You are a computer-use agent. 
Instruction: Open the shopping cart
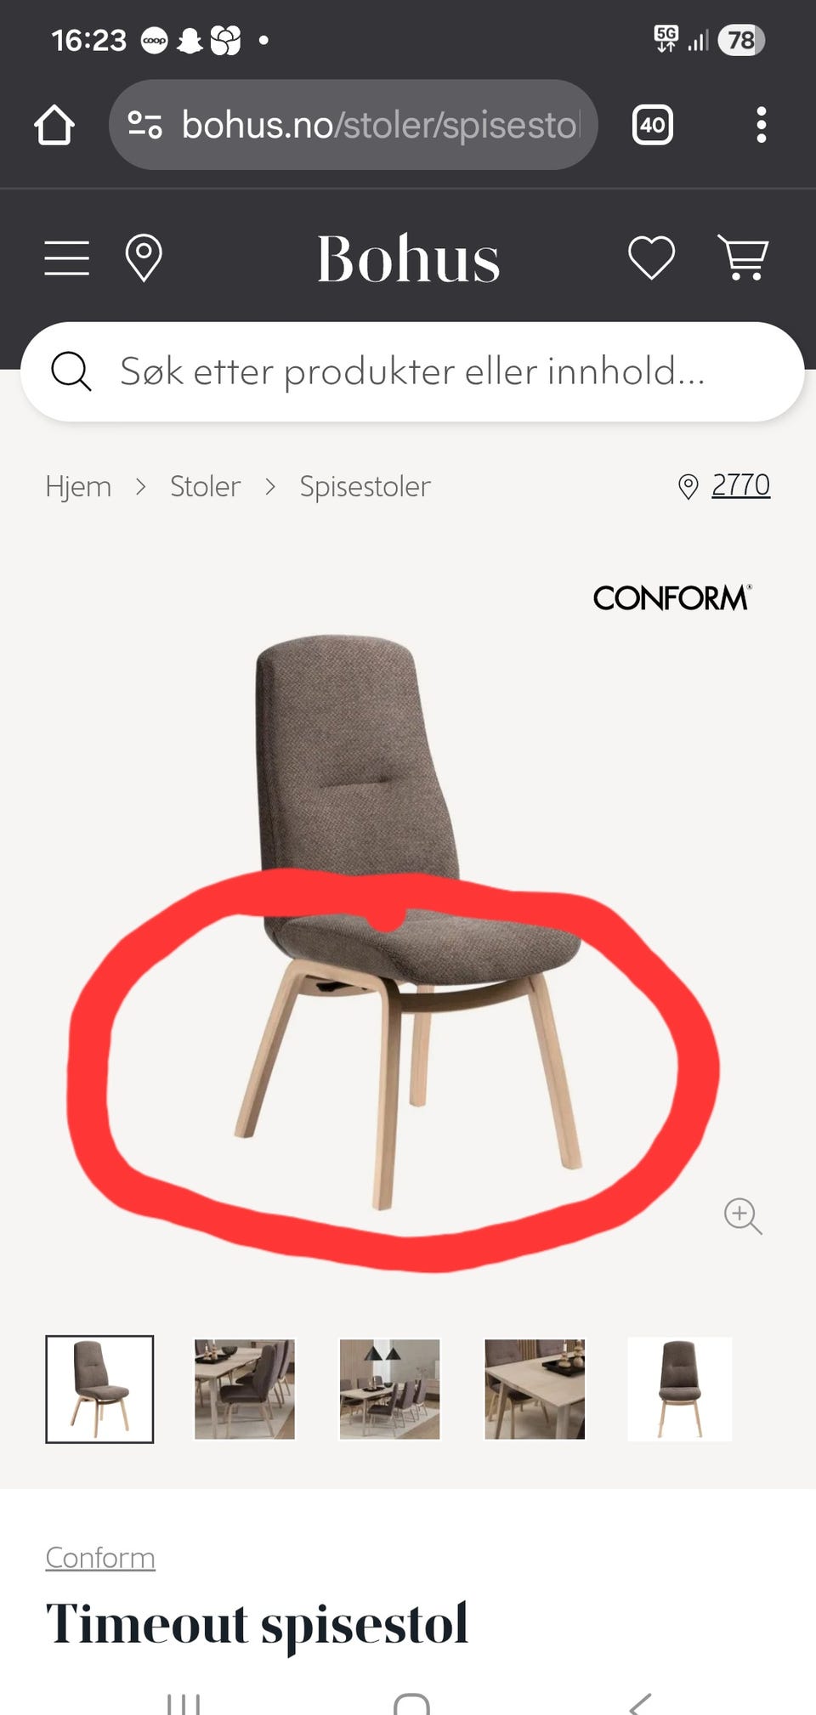pos(744,258)
